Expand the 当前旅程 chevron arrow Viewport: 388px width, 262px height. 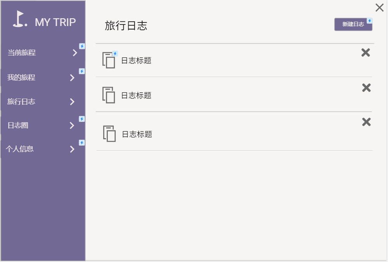(x=75, y=53)
